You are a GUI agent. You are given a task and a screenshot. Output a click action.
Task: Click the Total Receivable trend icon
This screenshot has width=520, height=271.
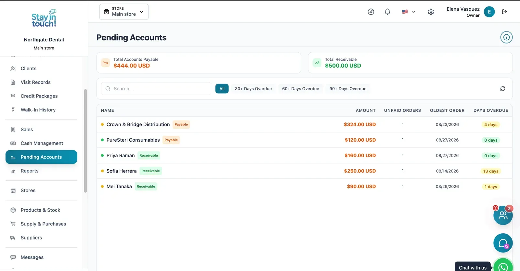pyautogui.click(x=317, y=63)
